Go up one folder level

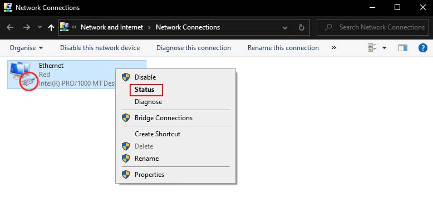pyautogui.click(x=51, y=27)
